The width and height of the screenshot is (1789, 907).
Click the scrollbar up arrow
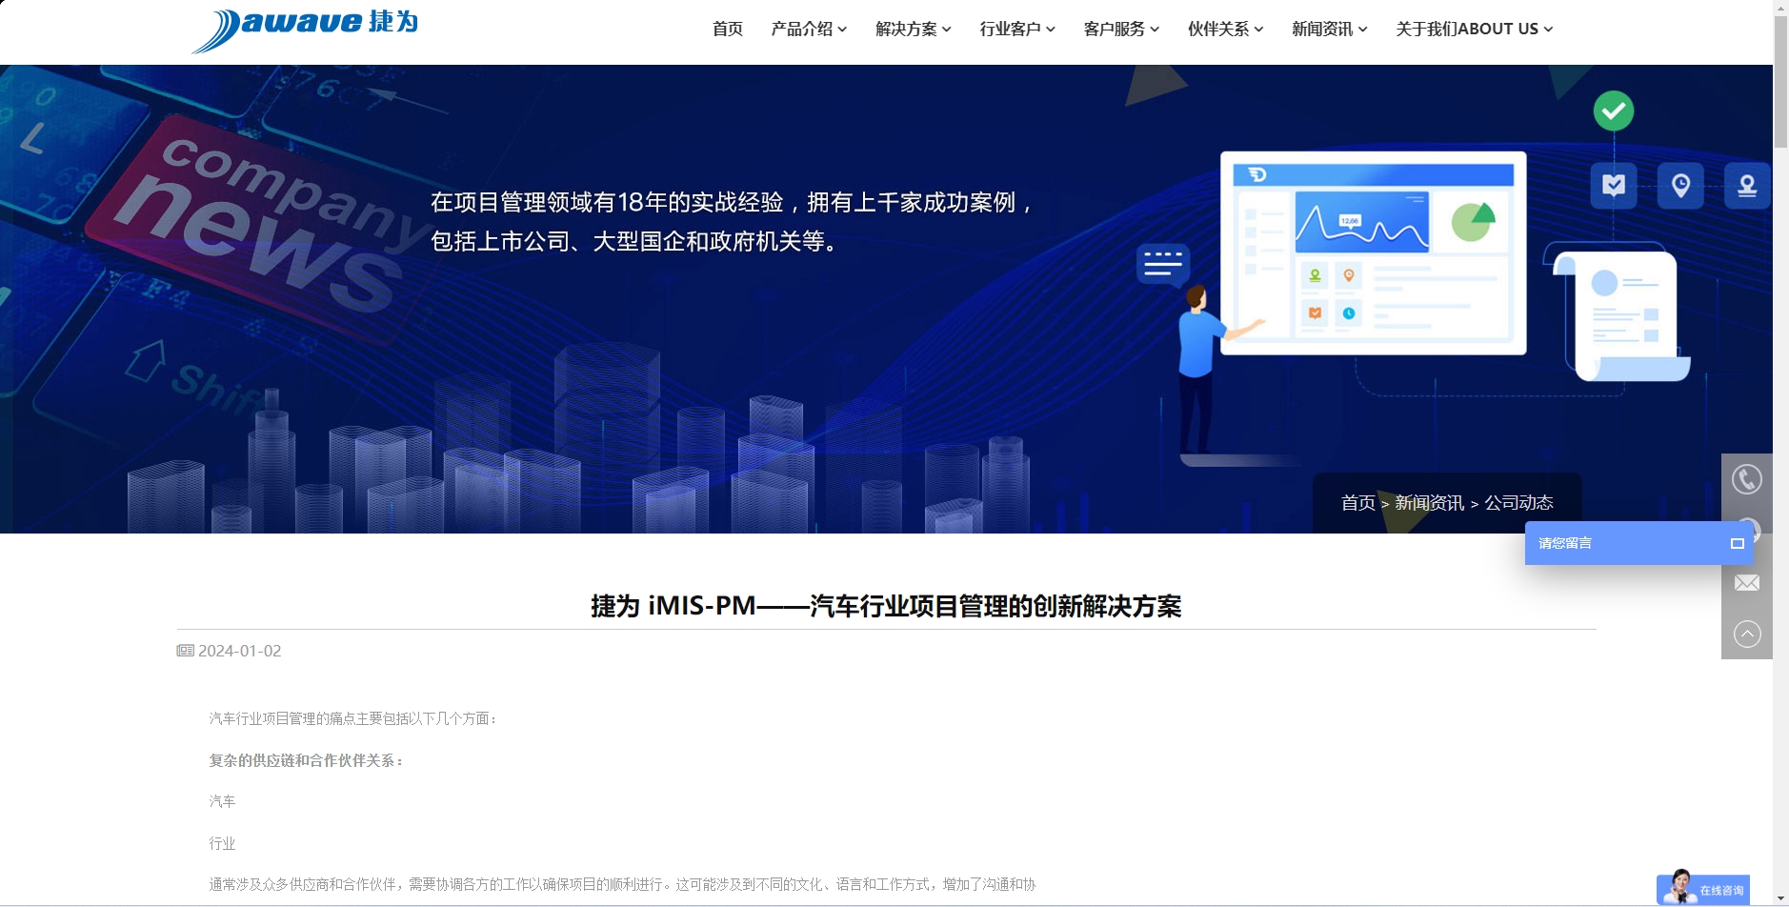tap(1780, 7)
